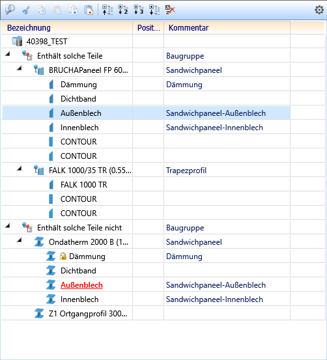
Task: Click the clear sorting A-Z icon
Action: 170,10
